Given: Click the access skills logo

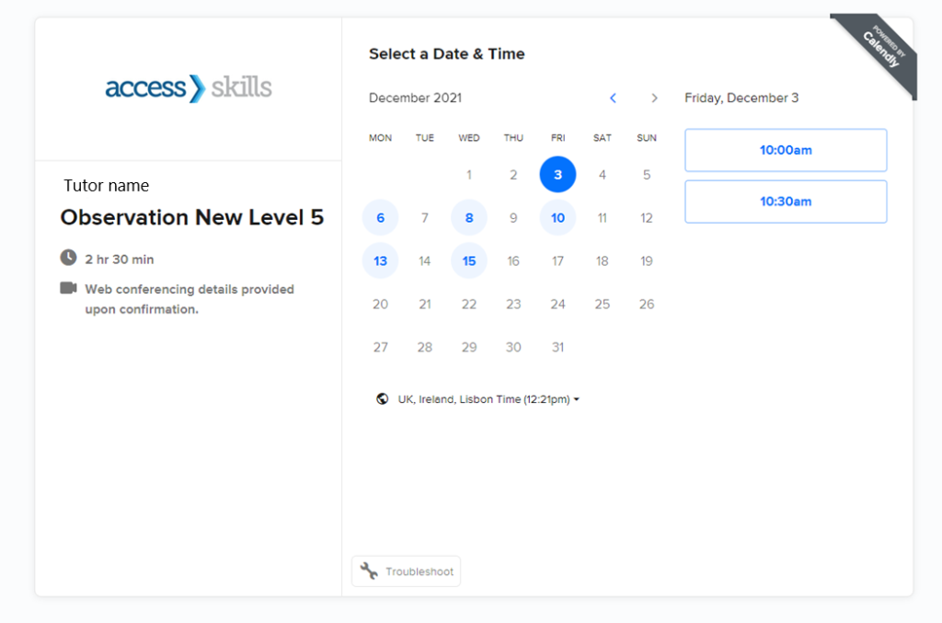Looking at the screenshot, I should coord(189,87).
